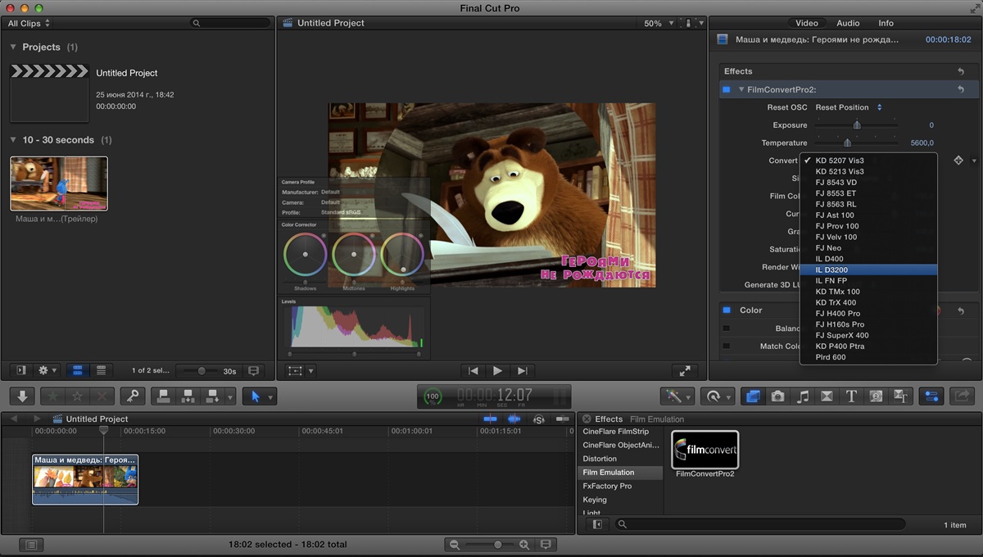Select FxFactory Pro effects category
The image size is (983, 557).
point(620,486)
